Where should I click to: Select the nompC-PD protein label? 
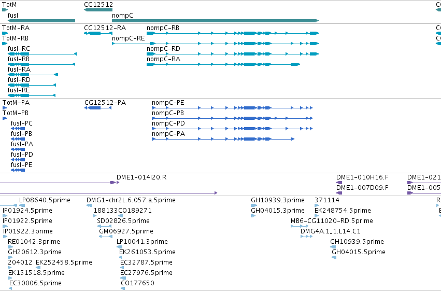coord(168,123)
